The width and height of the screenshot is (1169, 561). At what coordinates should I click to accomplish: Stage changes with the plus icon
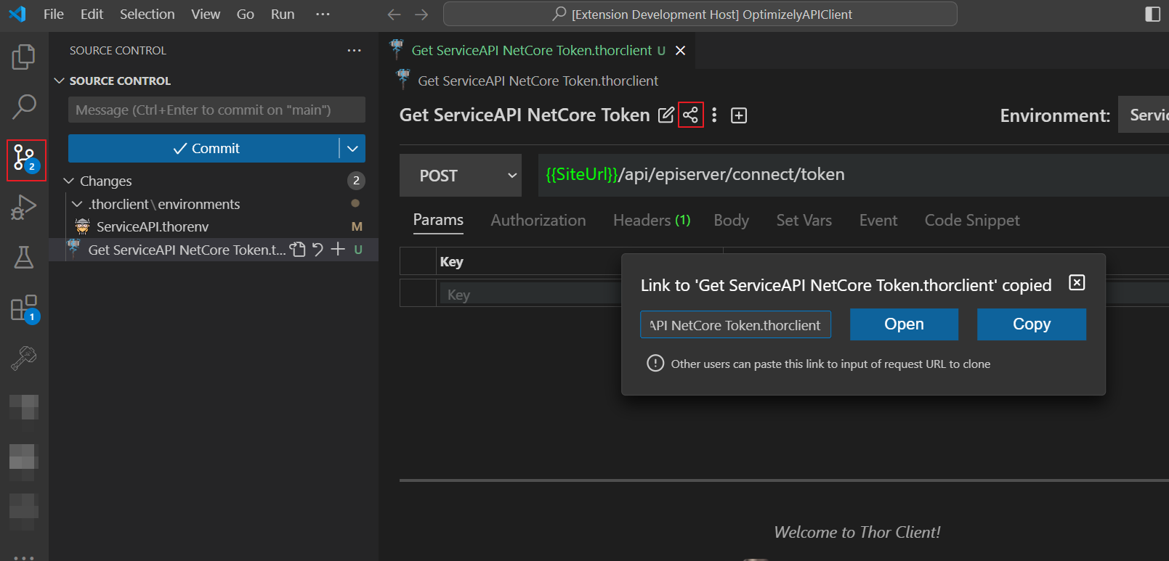[x=338, y=250]
